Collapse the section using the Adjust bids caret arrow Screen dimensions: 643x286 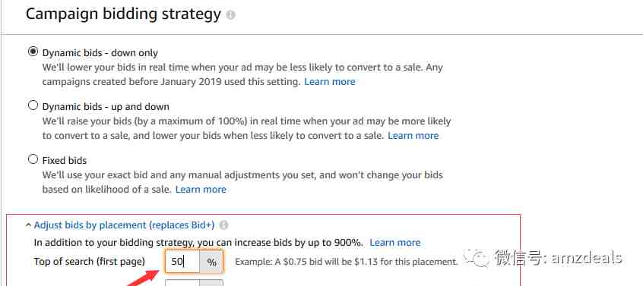click(28, 225)
